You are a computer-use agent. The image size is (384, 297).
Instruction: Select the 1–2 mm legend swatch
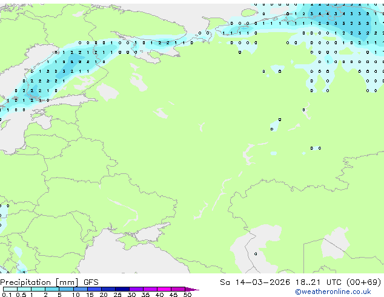tap(38, 289)
